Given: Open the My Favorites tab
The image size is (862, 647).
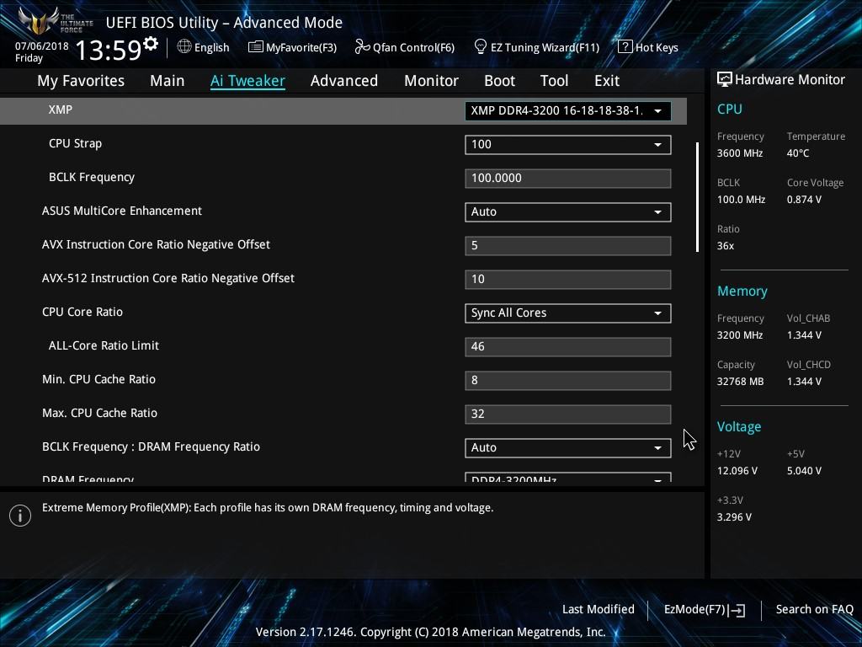Looking at the screenshot, I should [x=81, y=81].
